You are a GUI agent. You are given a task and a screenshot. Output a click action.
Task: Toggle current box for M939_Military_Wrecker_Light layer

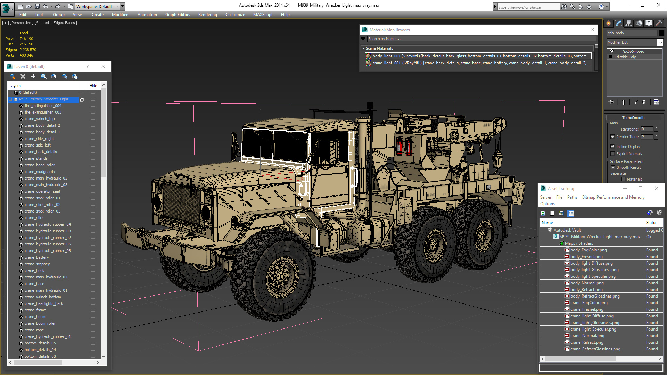pos(82,100)
